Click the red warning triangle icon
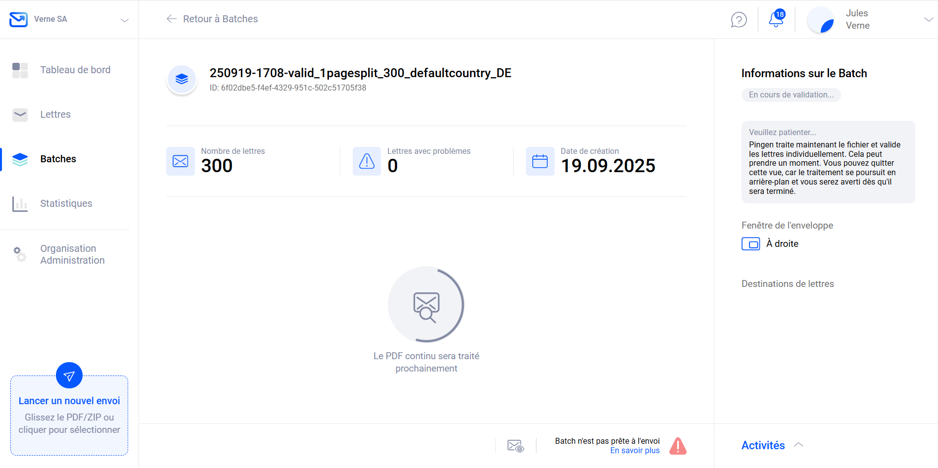The height and width of the screenshot is (468, 938). 678,446
